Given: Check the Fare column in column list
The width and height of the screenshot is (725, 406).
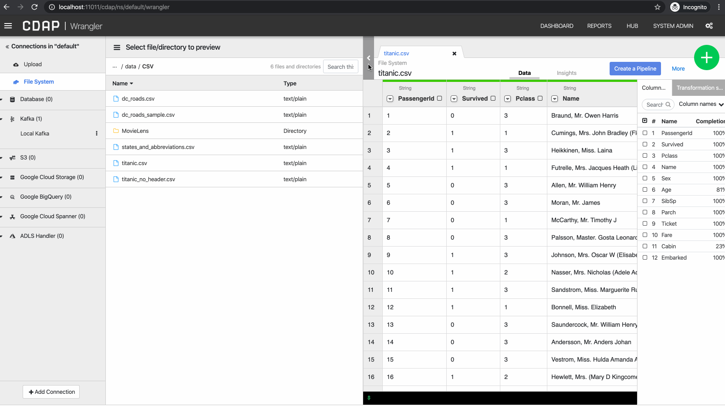Looking at the screenshot, I should click(645, 235).
